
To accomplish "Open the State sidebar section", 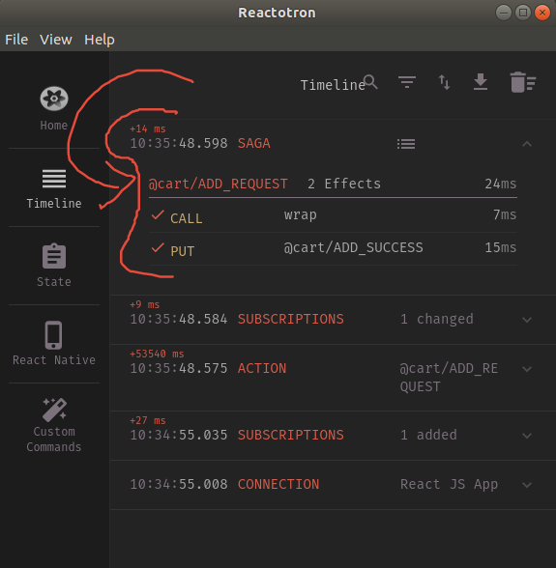I will (54, 266).
